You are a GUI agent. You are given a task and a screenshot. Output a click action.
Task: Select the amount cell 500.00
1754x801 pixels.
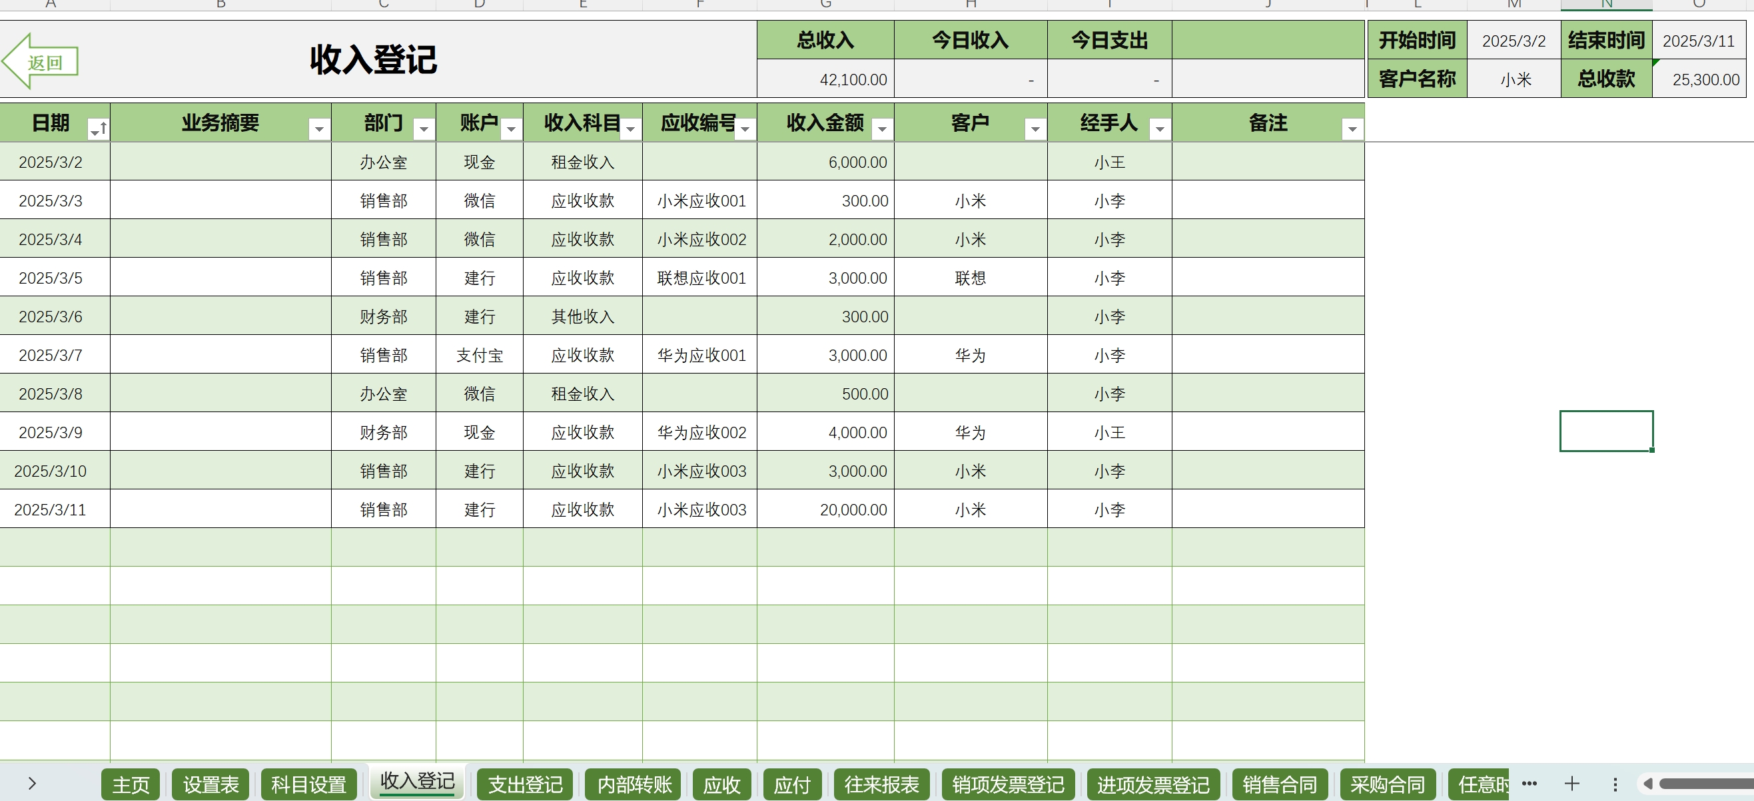pyautogui.click(x=825, y=394)
